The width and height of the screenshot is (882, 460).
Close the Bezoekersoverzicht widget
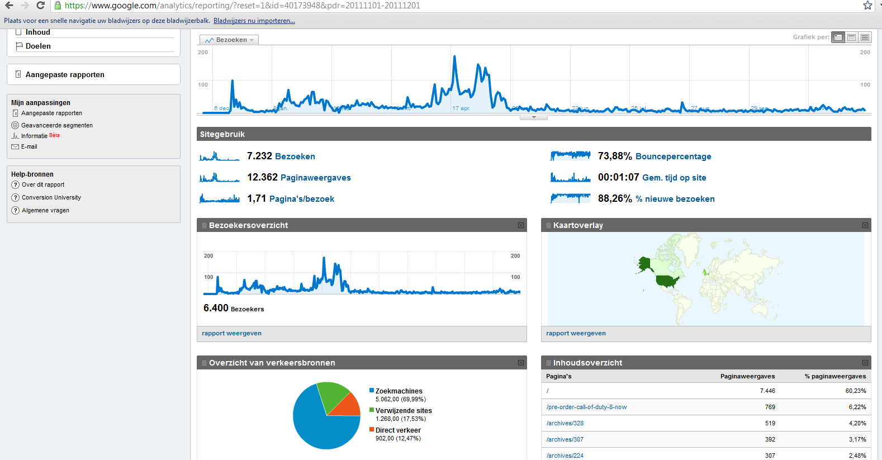click(x=521, y=225)
